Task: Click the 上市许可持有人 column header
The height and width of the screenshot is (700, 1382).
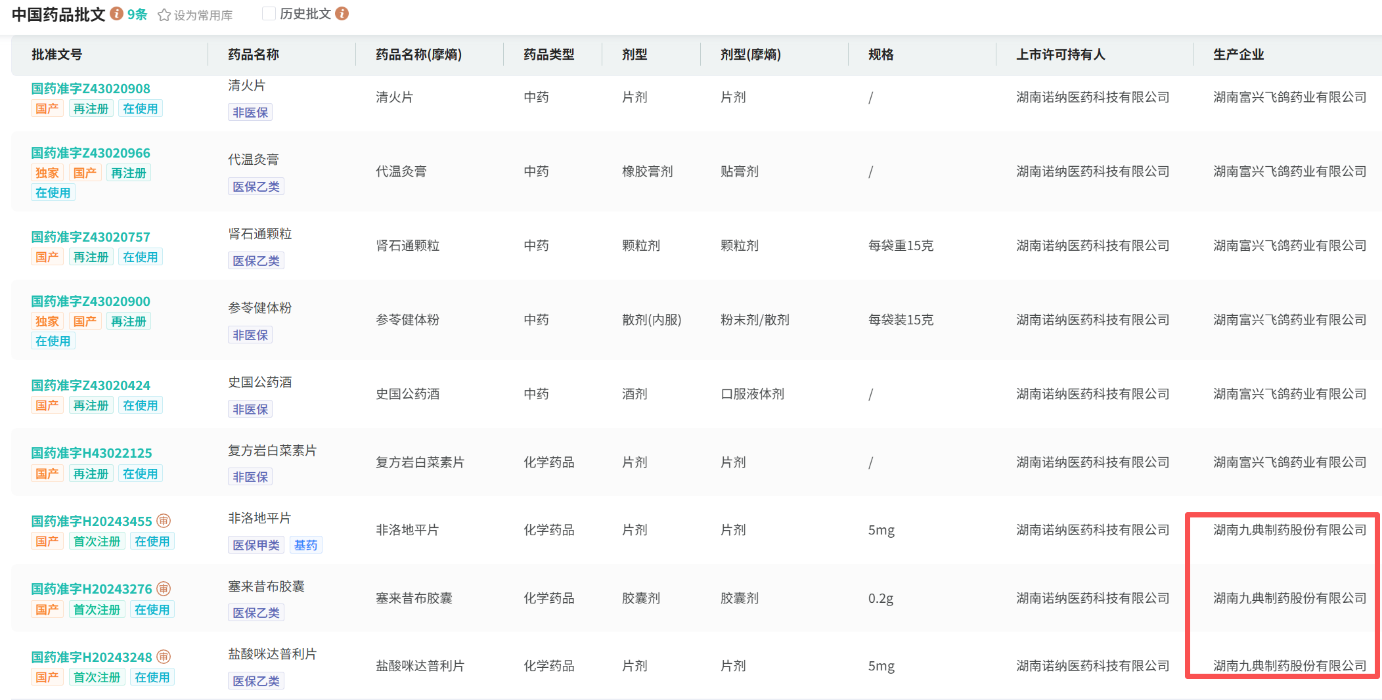Action: click(x=1061, y=55)
